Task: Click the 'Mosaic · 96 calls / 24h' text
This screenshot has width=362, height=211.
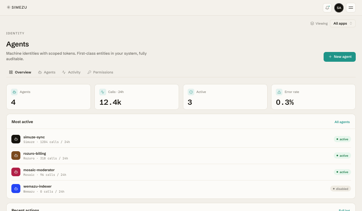Action: pos(45,175)
